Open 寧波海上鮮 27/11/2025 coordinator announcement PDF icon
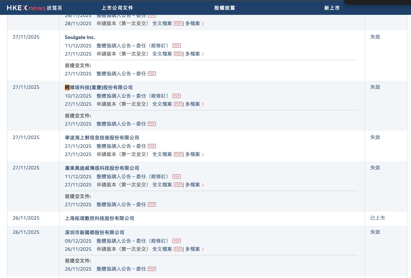This screenshot has height=278, width=411. (x=152, y=146)
